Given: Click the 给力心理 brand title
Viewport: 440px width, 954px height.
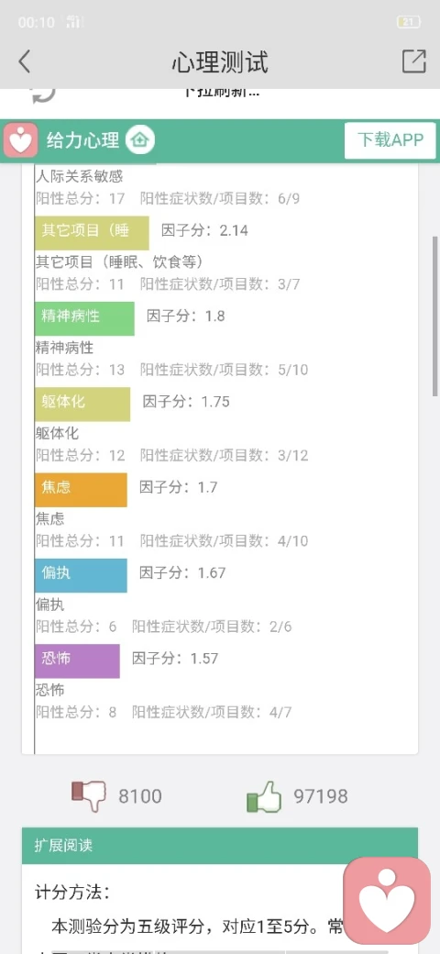Looking at the screenshot, I should click(x=82, y=140).
